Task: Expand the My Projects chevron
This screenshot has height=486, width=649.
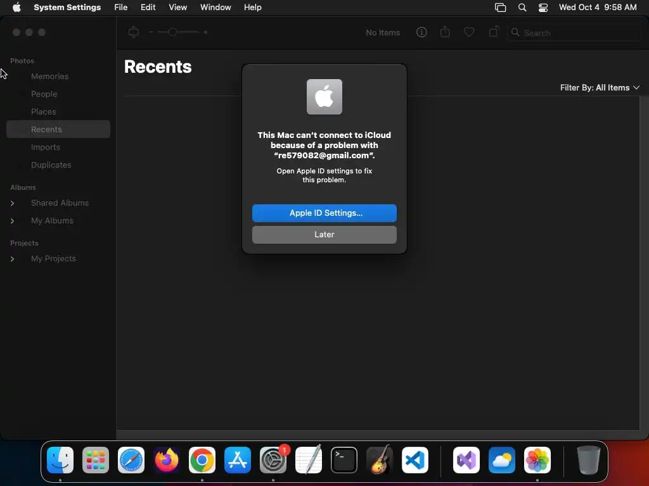Action: 13,259
